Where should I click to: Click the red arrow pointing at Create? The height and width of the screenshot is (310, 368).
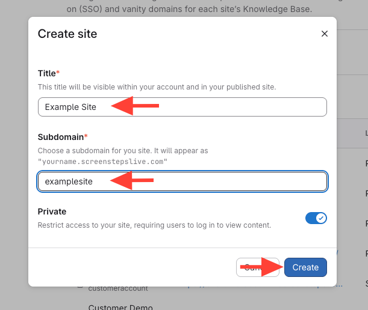point(261,266)
